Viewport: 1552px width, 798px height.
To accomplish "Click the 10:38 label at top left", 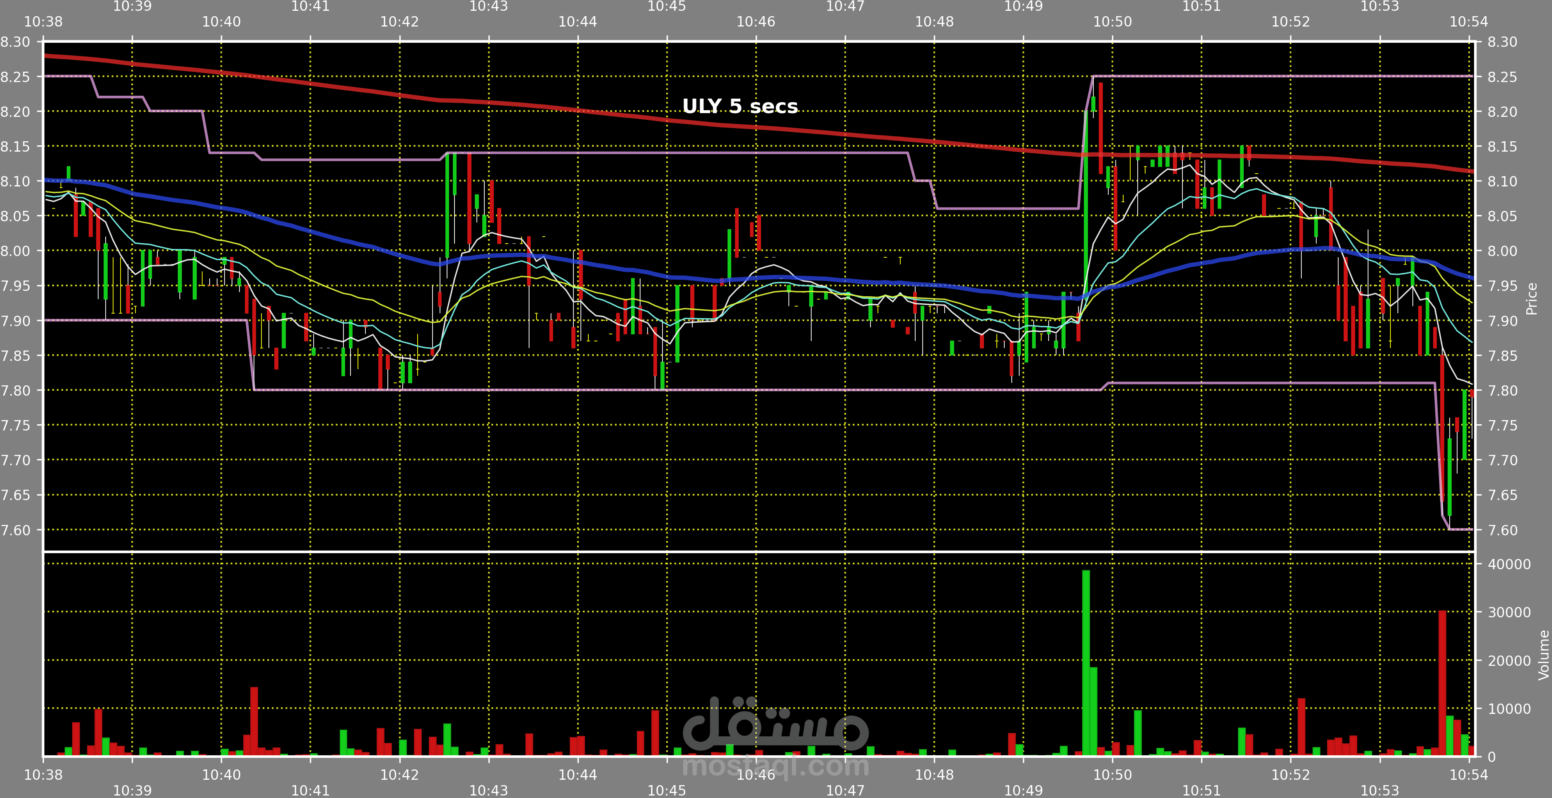I will point(43,22).
